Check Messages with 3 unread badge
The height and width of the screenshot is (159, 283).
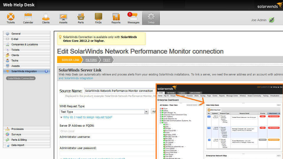(x=133, y=18)
